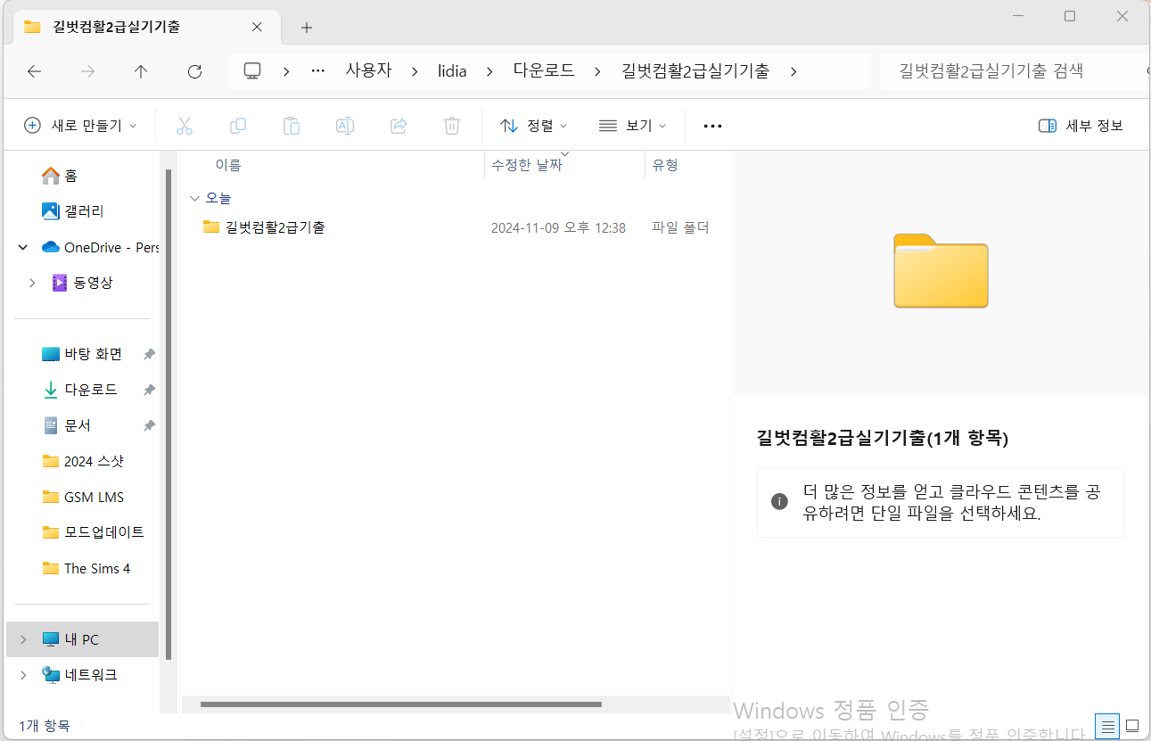This screenshot has height=741, width=1151.
Task: Click the Rename icon in toolbar
Action: click(x=345, y=126)
